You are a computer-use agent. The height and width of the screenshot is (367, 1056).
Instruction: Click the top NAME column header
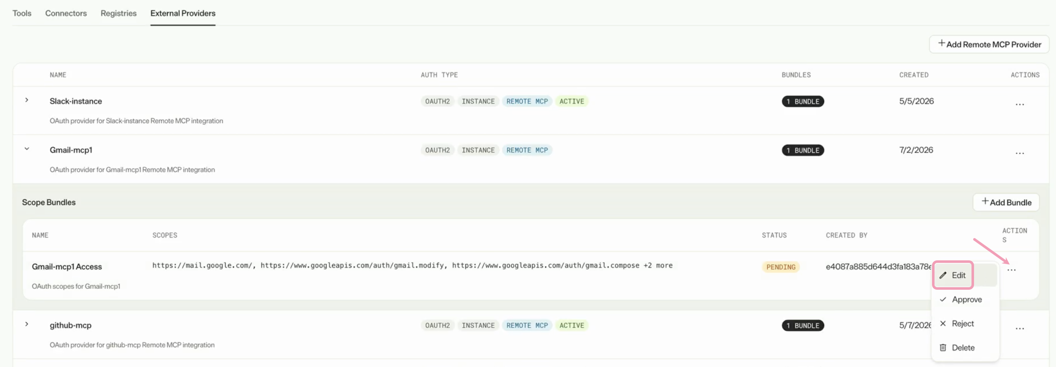pos(58,75)
